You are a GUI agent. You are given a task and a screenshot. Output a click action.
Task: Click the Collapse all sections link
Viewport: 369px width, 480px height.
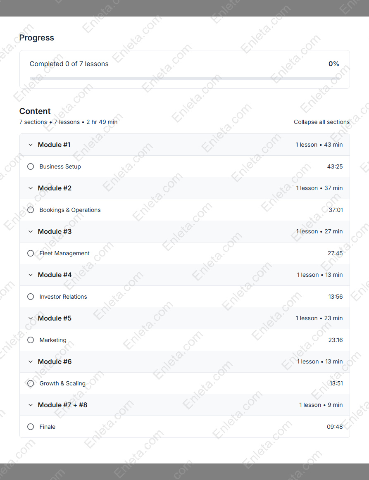pos(321,122)
